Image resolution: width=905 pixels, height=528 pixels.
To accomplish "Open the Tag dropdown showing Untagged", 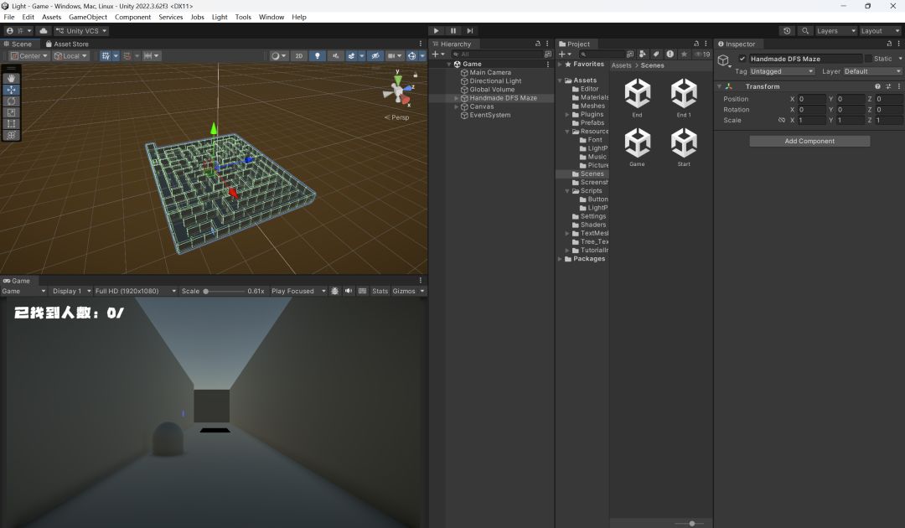I will coord(782,71).
